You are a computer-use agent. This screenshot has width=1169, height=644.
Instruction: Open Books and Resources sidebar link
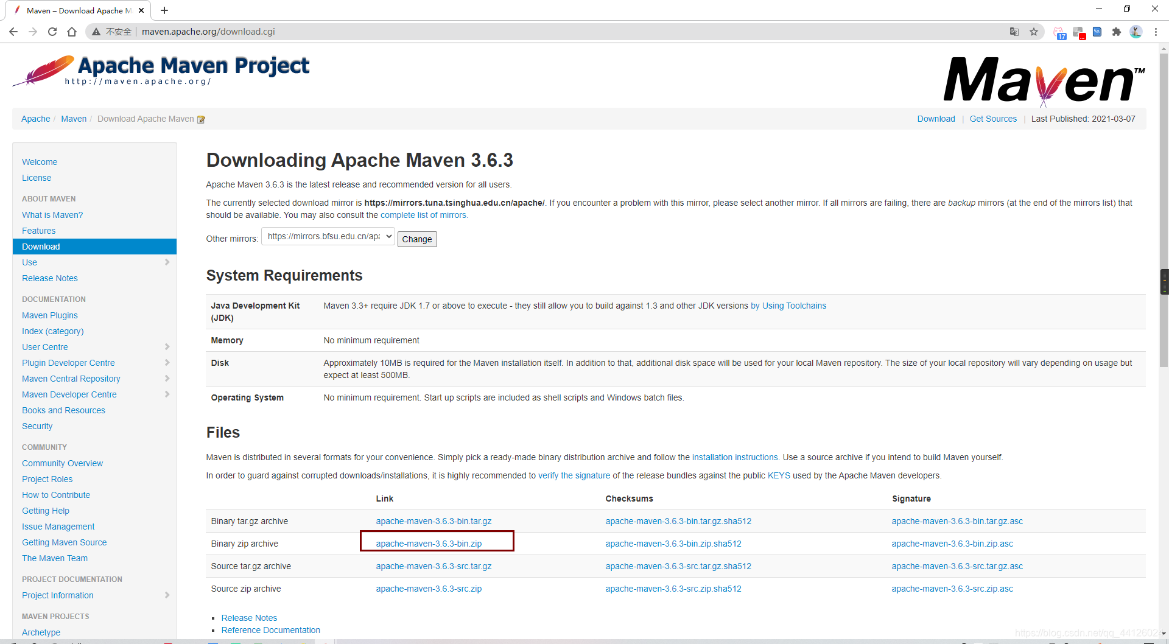(63, 410)
